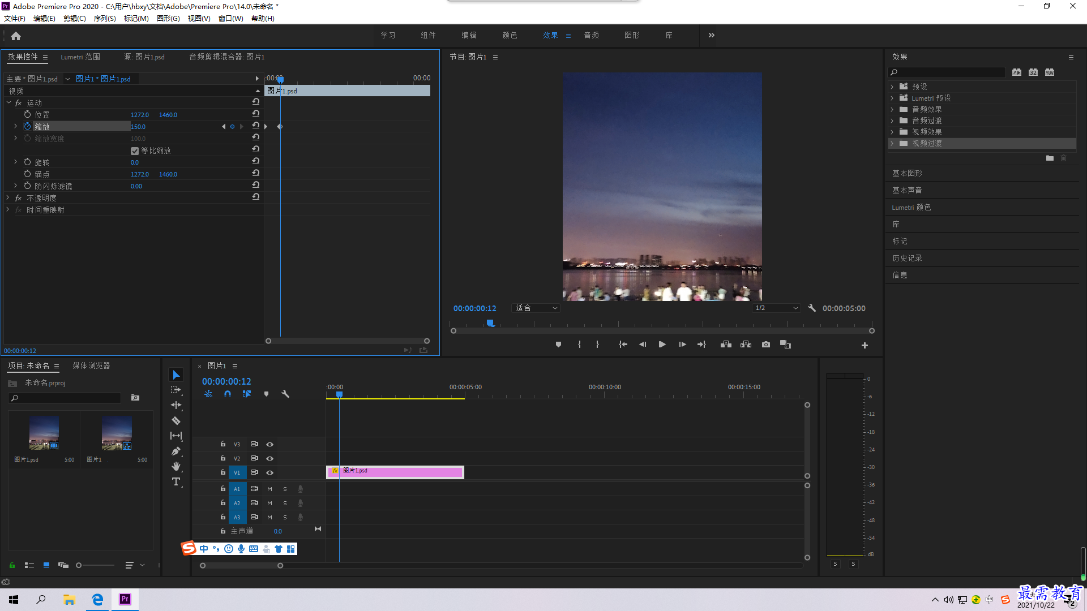Add marker in program monitor
The image size is (1087, 611).
[x=558, y=345]
